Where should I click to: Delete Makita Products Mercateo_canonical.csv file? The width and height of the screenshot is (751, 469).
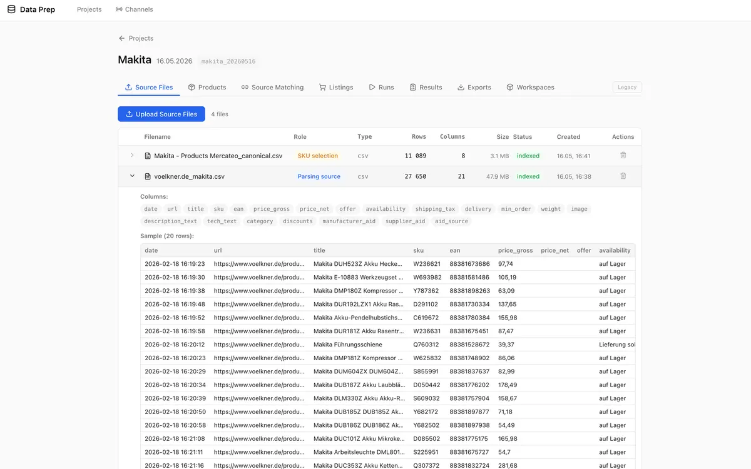coord(623,156)
